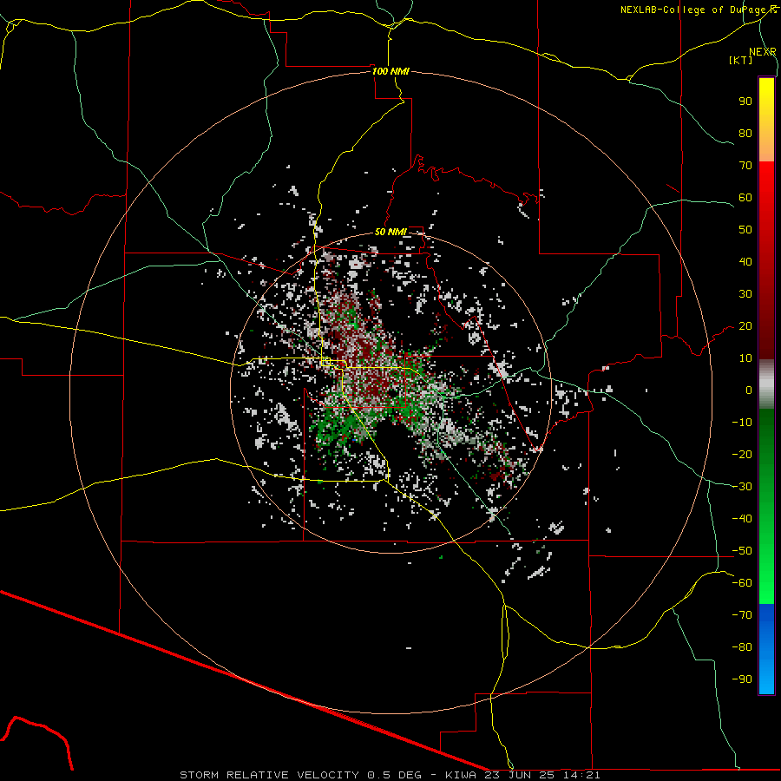Select the positive 80 knot scale label
The width and height of the screenshot is (781, 781).
(745, 134)
